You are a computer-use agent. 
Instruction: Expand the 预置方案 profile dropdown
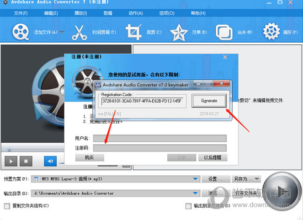click(195, 179)
